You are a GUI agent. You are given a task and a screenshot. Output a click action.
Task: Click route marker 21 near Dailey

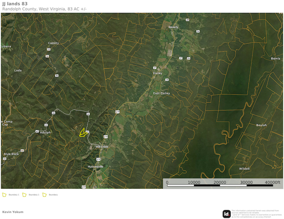click(x=155, y=67)
